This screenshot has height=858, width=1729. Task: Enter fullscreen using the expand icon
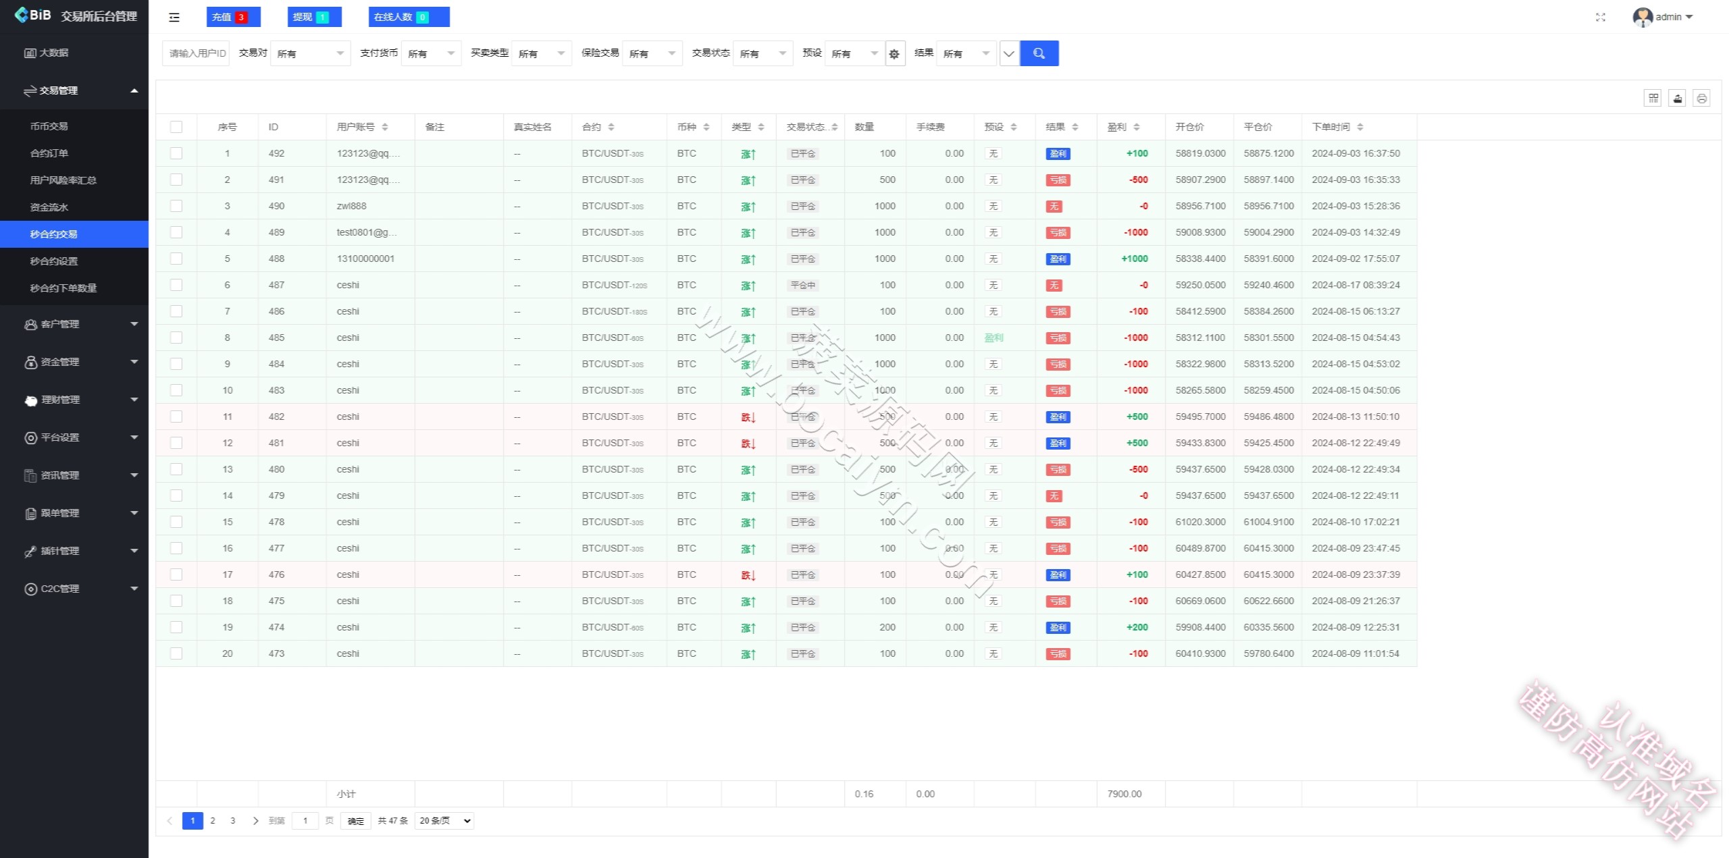(1600, 18)
